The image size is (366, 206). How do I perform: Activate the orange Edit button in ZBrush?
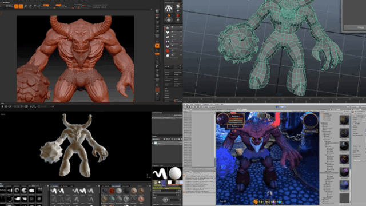[x=17, y=6]
